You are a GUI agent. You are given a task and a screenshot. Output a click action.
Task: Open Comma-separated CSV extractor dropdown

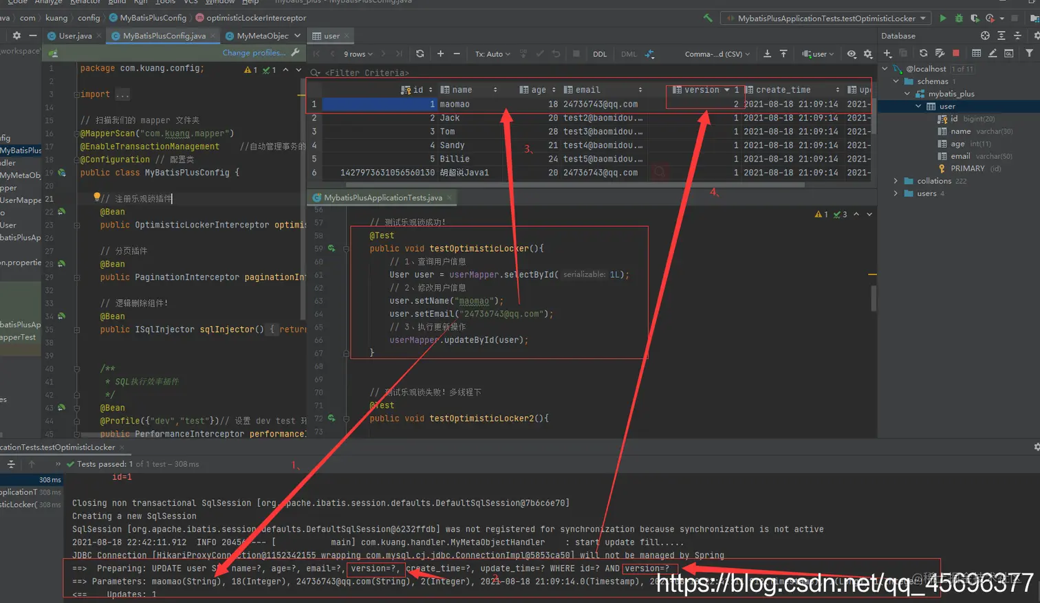click(x=717, y=54)
